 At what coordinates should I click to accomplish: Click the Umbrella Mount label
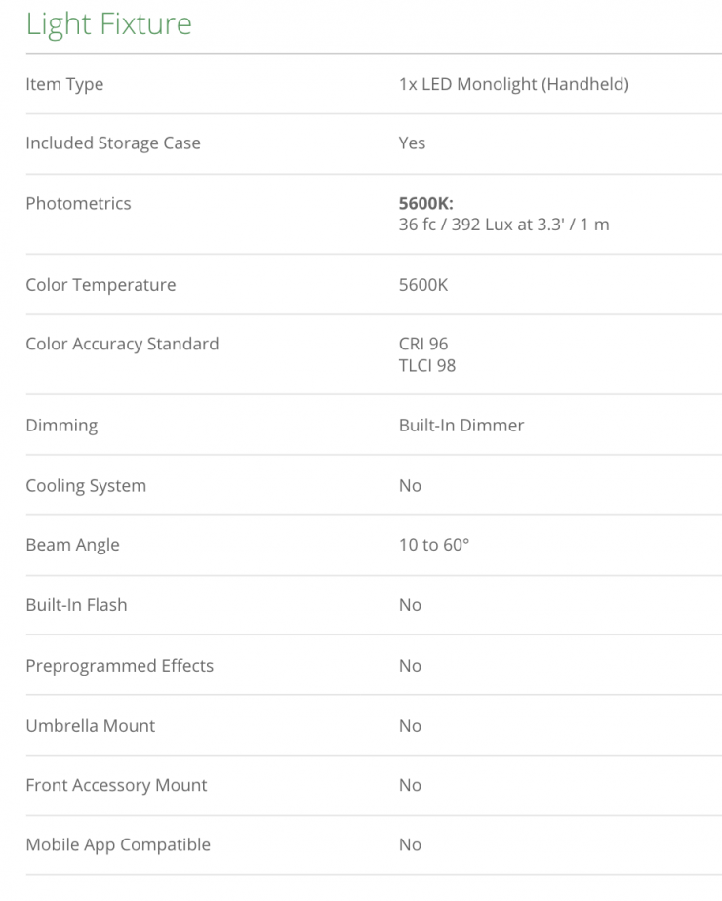(90, 726)
